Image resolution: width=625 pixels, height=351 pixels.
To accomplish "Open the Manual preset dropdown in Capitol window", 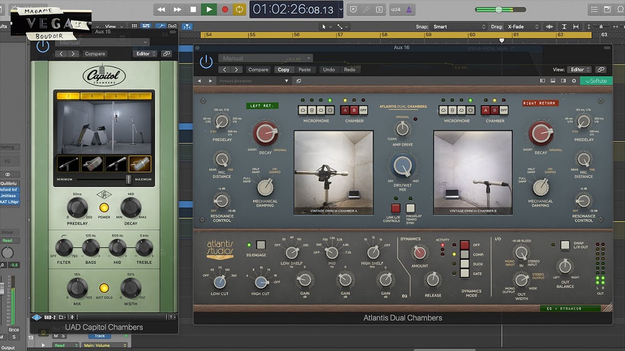I will [102, 42].
